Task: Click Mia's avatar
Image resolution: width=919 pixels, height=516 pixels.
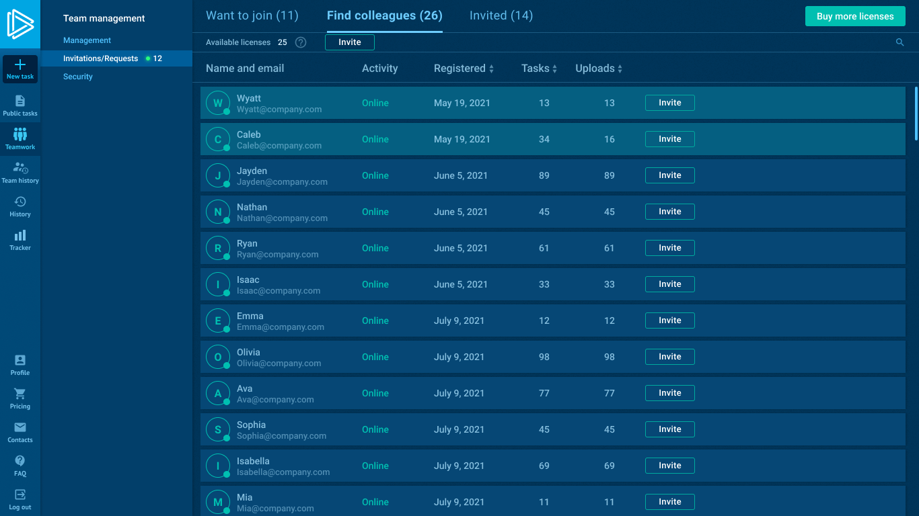Action: coord(218,502)
